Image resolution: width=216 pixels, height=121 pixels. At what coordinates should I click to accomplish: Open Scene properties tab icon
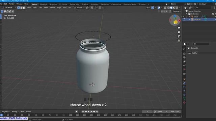point(184,65)
